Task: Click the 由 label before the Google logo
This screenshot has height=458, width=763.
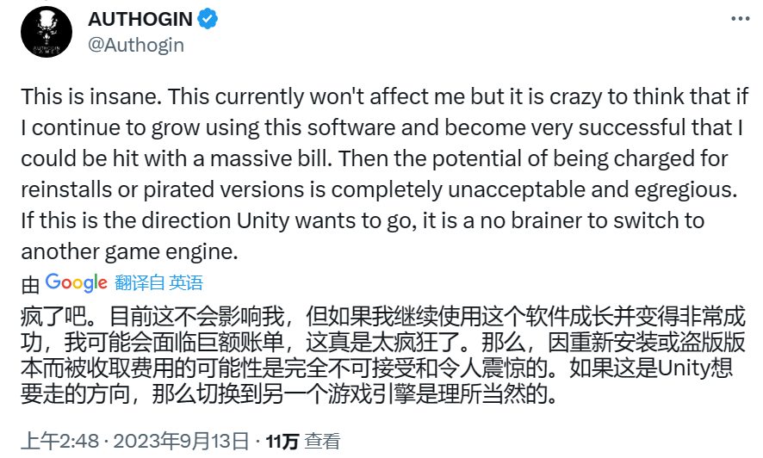Action: (30, 282)
